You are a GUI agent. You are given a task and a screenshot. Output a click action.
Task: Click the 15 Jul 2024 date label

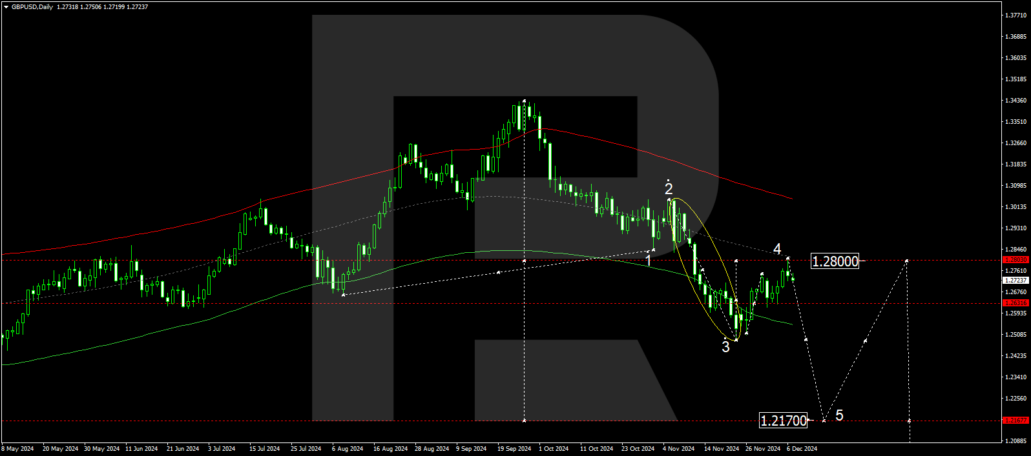264,449
